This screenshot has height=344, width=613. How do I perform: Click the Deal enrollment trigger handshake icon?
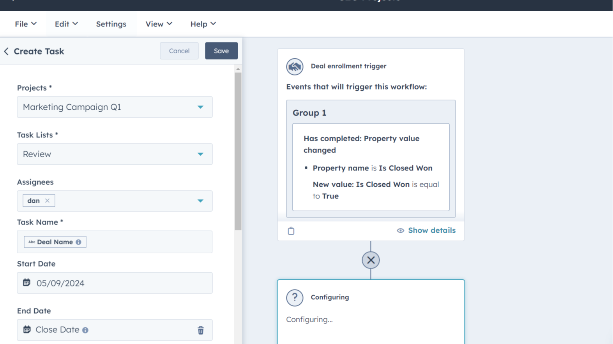(295, 67)
